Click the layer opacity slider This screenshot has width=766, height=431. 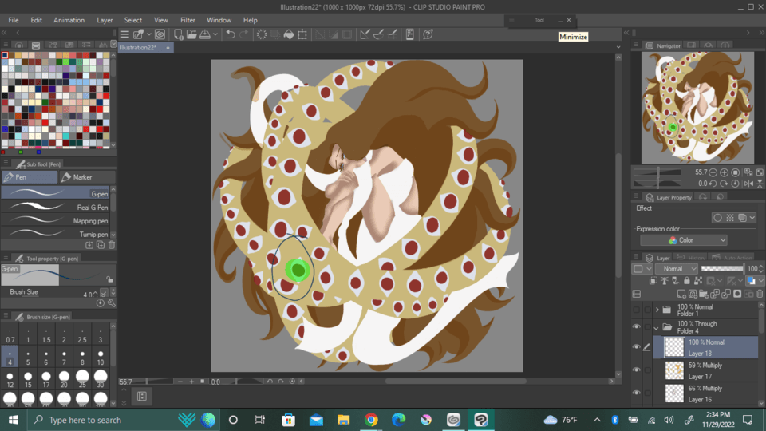[x=723, y=268]
